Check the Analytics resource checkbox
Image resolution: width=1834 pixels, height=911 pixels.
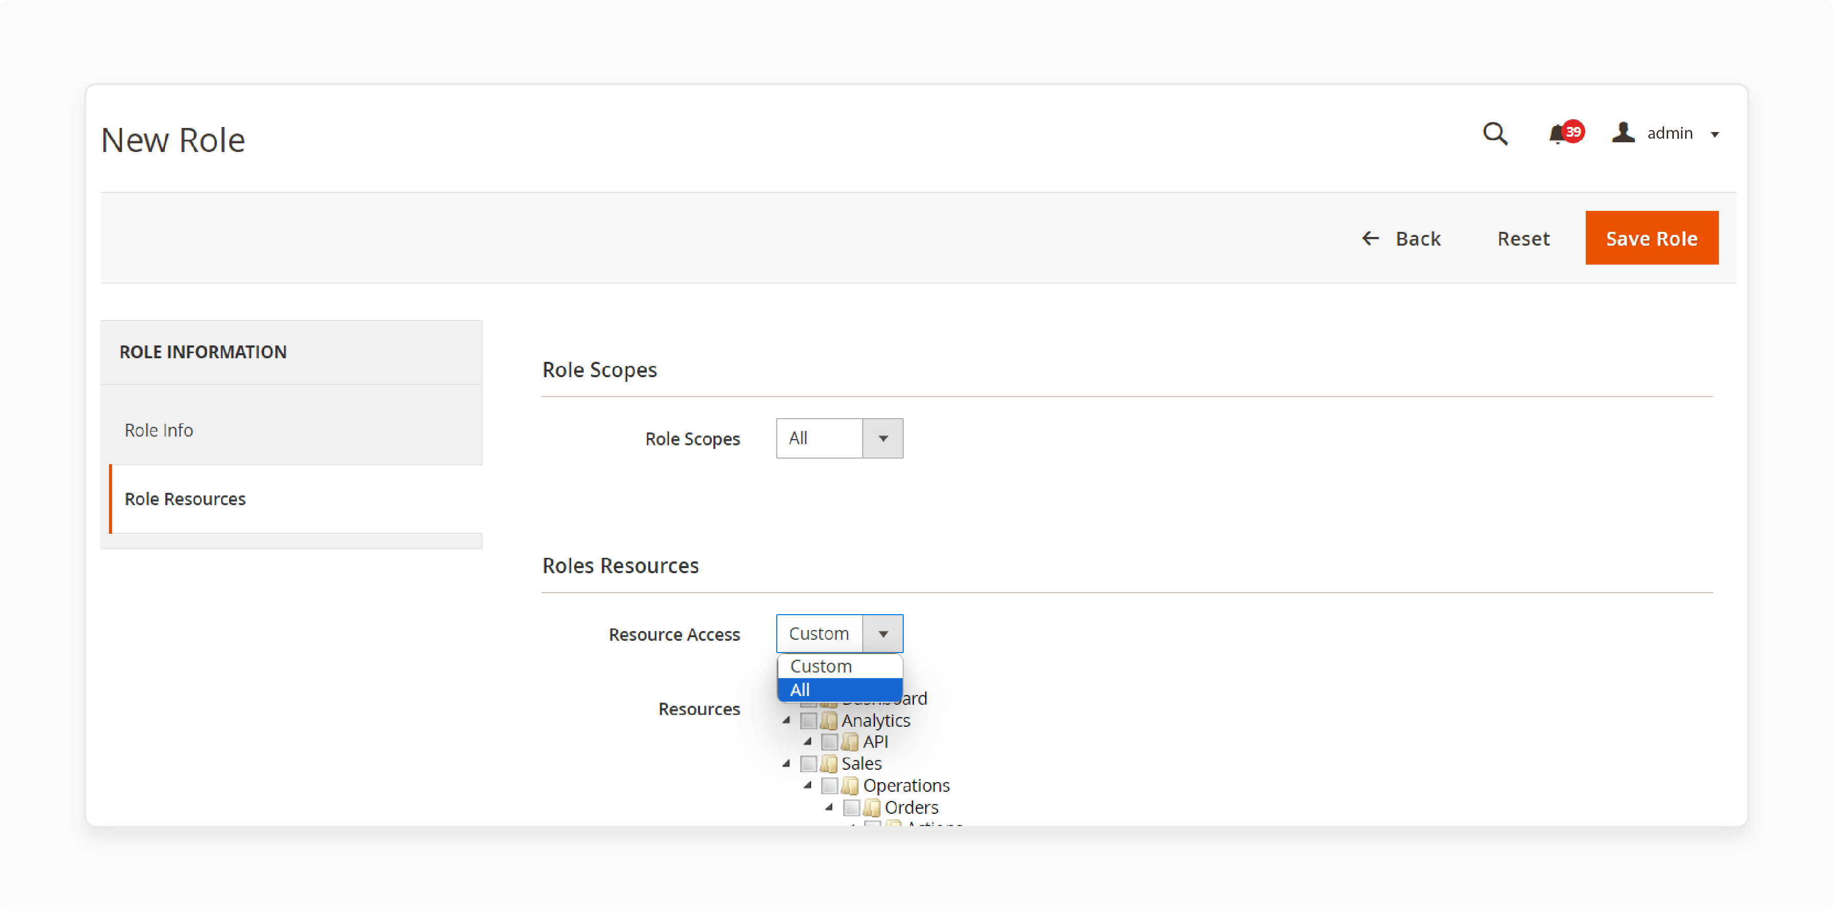tap(808, 721)
